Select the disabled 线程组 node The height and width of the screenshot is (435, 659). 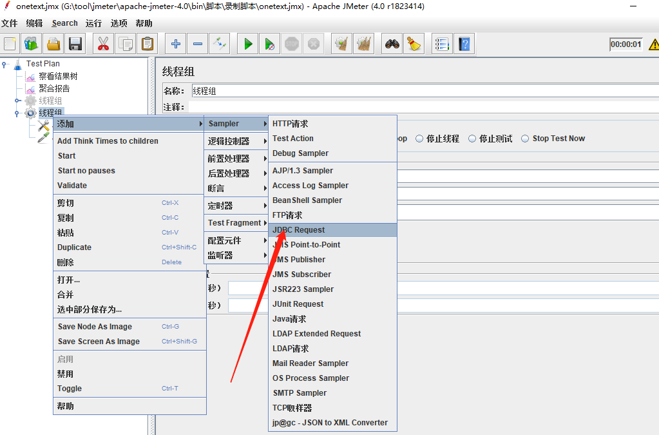click(x=50, y=101)
